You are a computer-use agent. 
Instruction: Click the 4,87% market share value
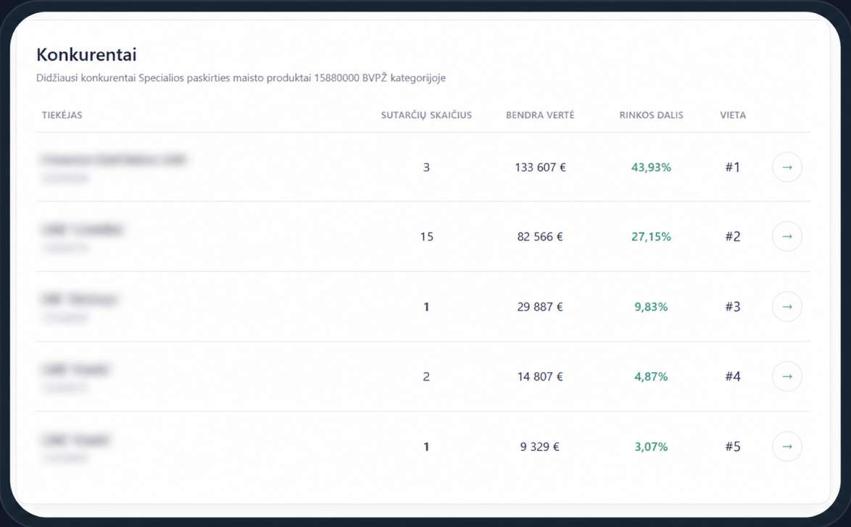(651, 376)
